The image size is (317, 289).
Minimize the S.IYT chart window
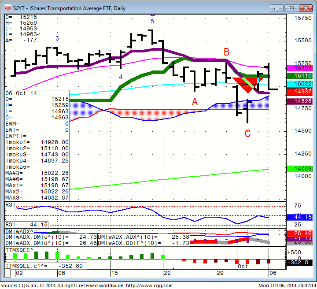[x=276, y=8]
